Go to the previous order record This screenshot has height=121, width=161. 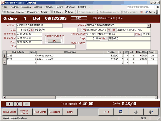10,104
